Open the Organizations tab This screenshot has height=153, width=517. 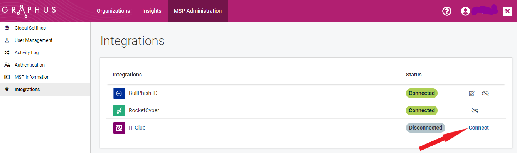pyautogui.click(x=113, y=11)
